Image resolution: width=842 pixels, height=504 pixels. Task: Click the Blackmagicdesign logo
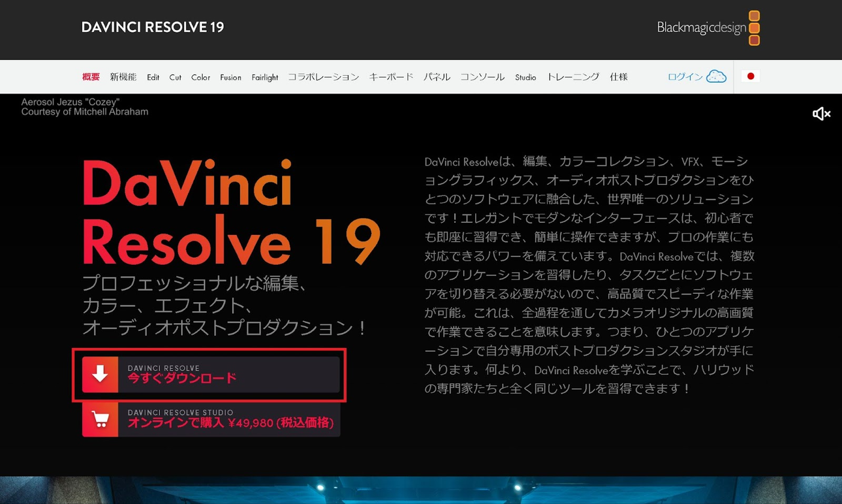coord(708,28)
